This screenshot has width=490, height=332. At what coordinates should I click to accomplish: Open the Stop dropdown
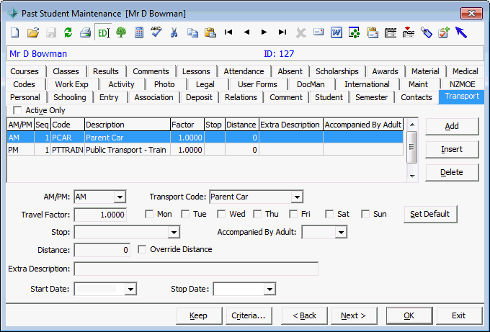[174, 233]
